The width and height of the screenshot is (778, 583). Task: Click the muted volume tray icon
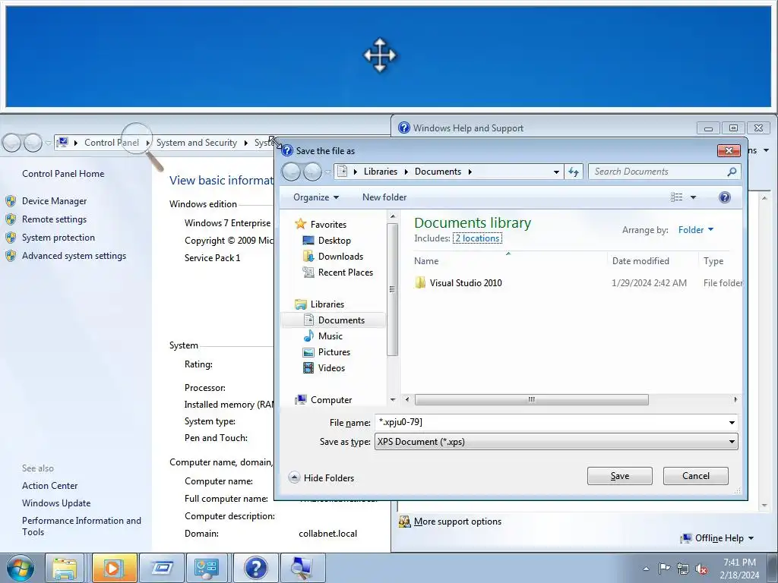tap(701, 569)
